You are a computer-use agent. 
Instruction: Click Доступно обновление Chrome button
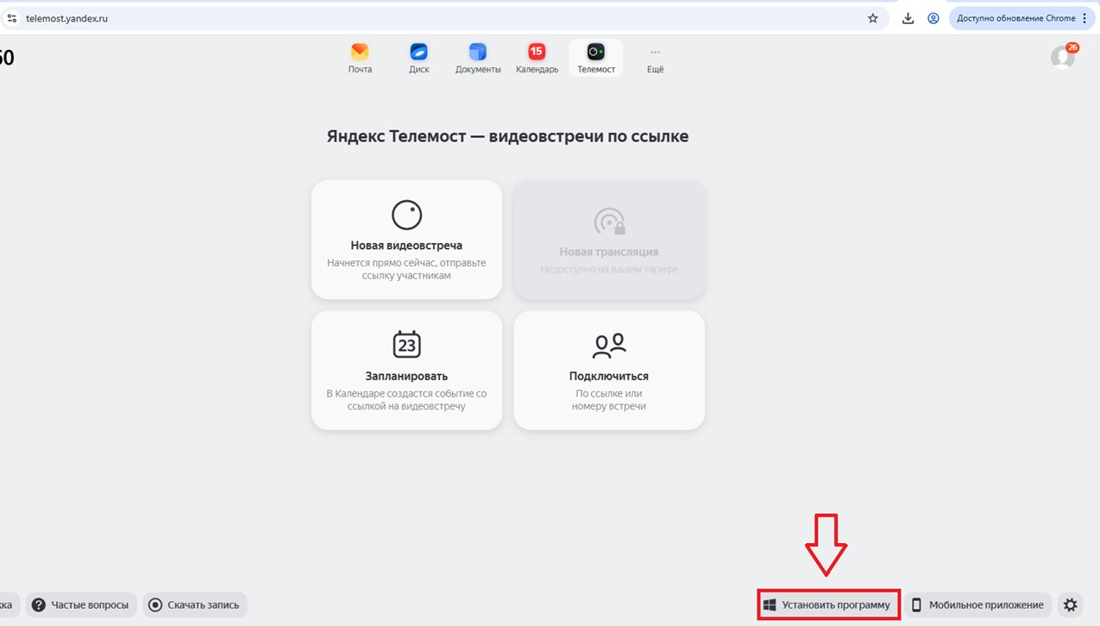[x=1021, y=18]
